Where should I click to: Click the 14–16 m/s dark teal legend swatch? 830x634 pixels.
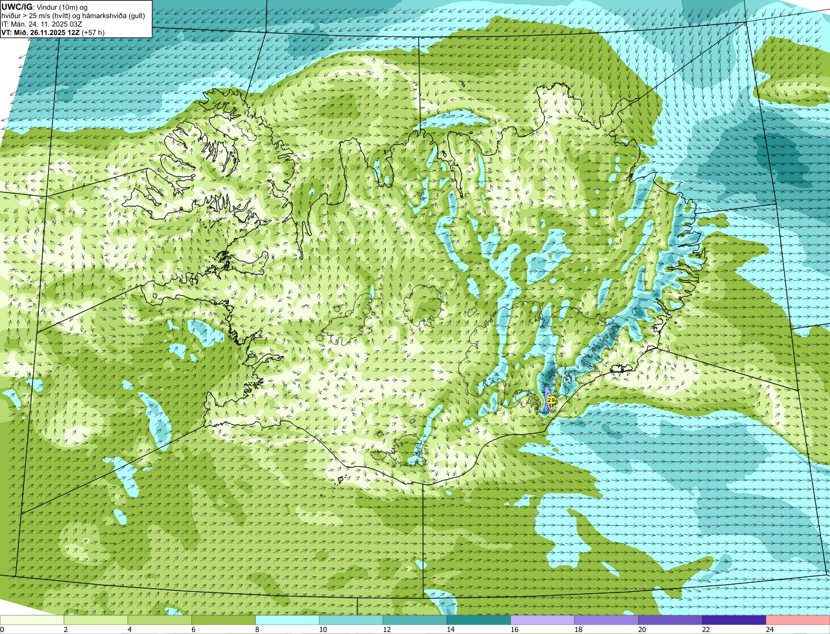click(479, 620)
